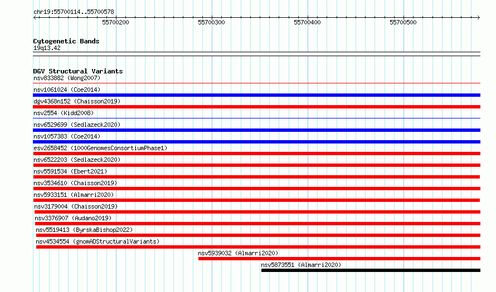The width and height of the screenshot is (496, 292).
Task: Click nsv4534554 (gnomADStructuralVariants) label
Action: (98, 241)
